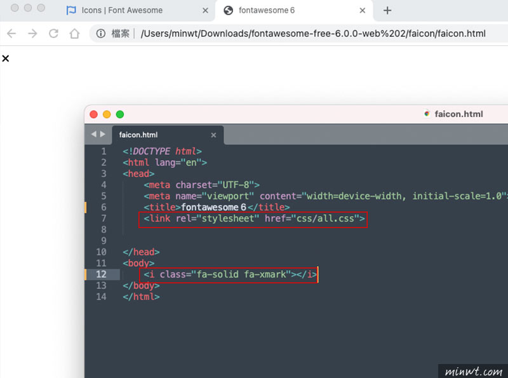The width and height of the screenshot is (508, 378).
Task: Click the faicon.html window title text
Action: pyautogui.click(x=458, y=114)
